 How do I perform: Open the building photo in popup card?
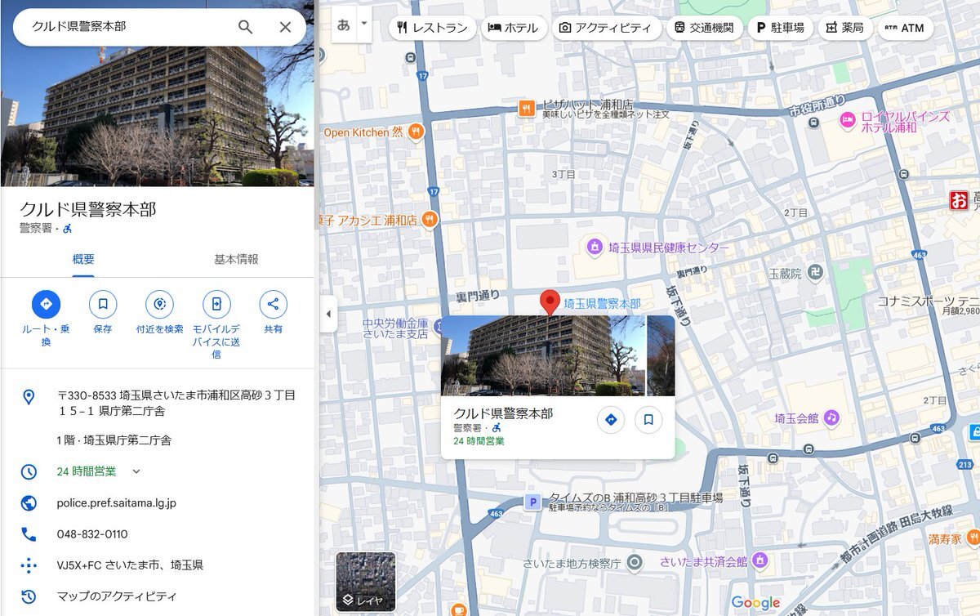543,356
